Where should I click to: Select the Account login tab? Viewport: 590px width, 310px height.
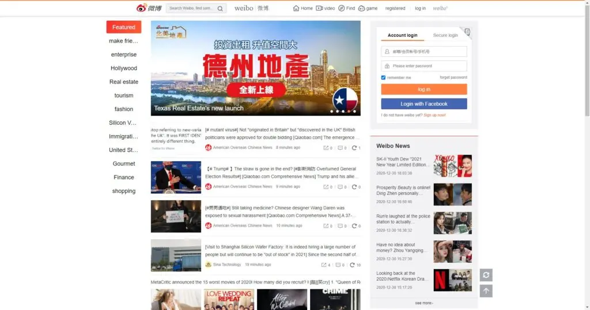(x=402, y=36)
